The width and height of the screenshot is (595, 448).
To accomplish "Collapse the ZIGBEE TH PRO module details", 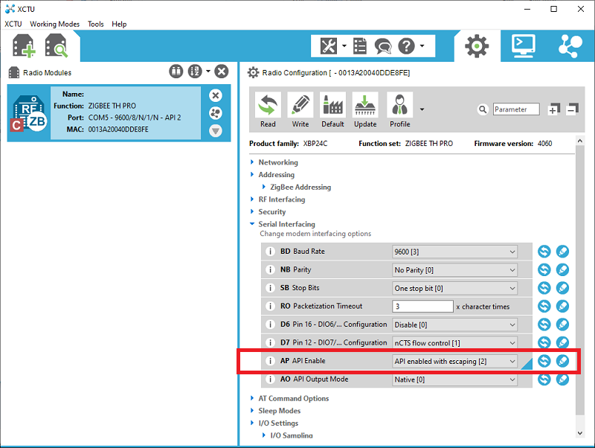I will pyautogui.click(x=216, y=131).
